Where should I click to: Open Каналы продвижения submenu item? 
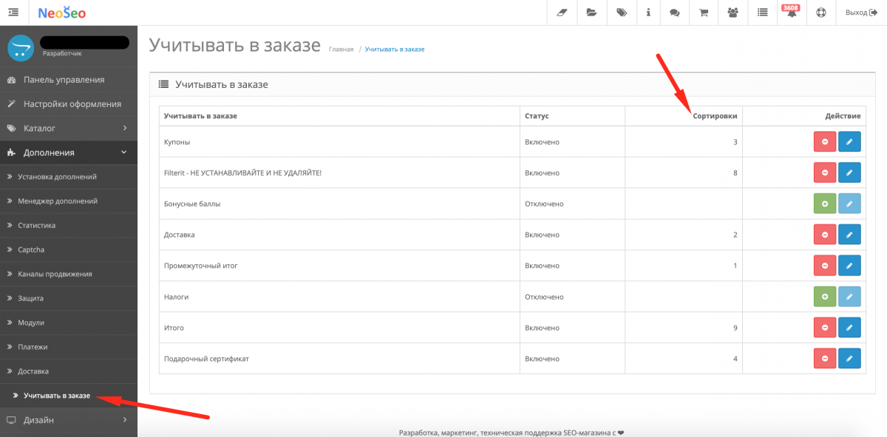[69, 274]
